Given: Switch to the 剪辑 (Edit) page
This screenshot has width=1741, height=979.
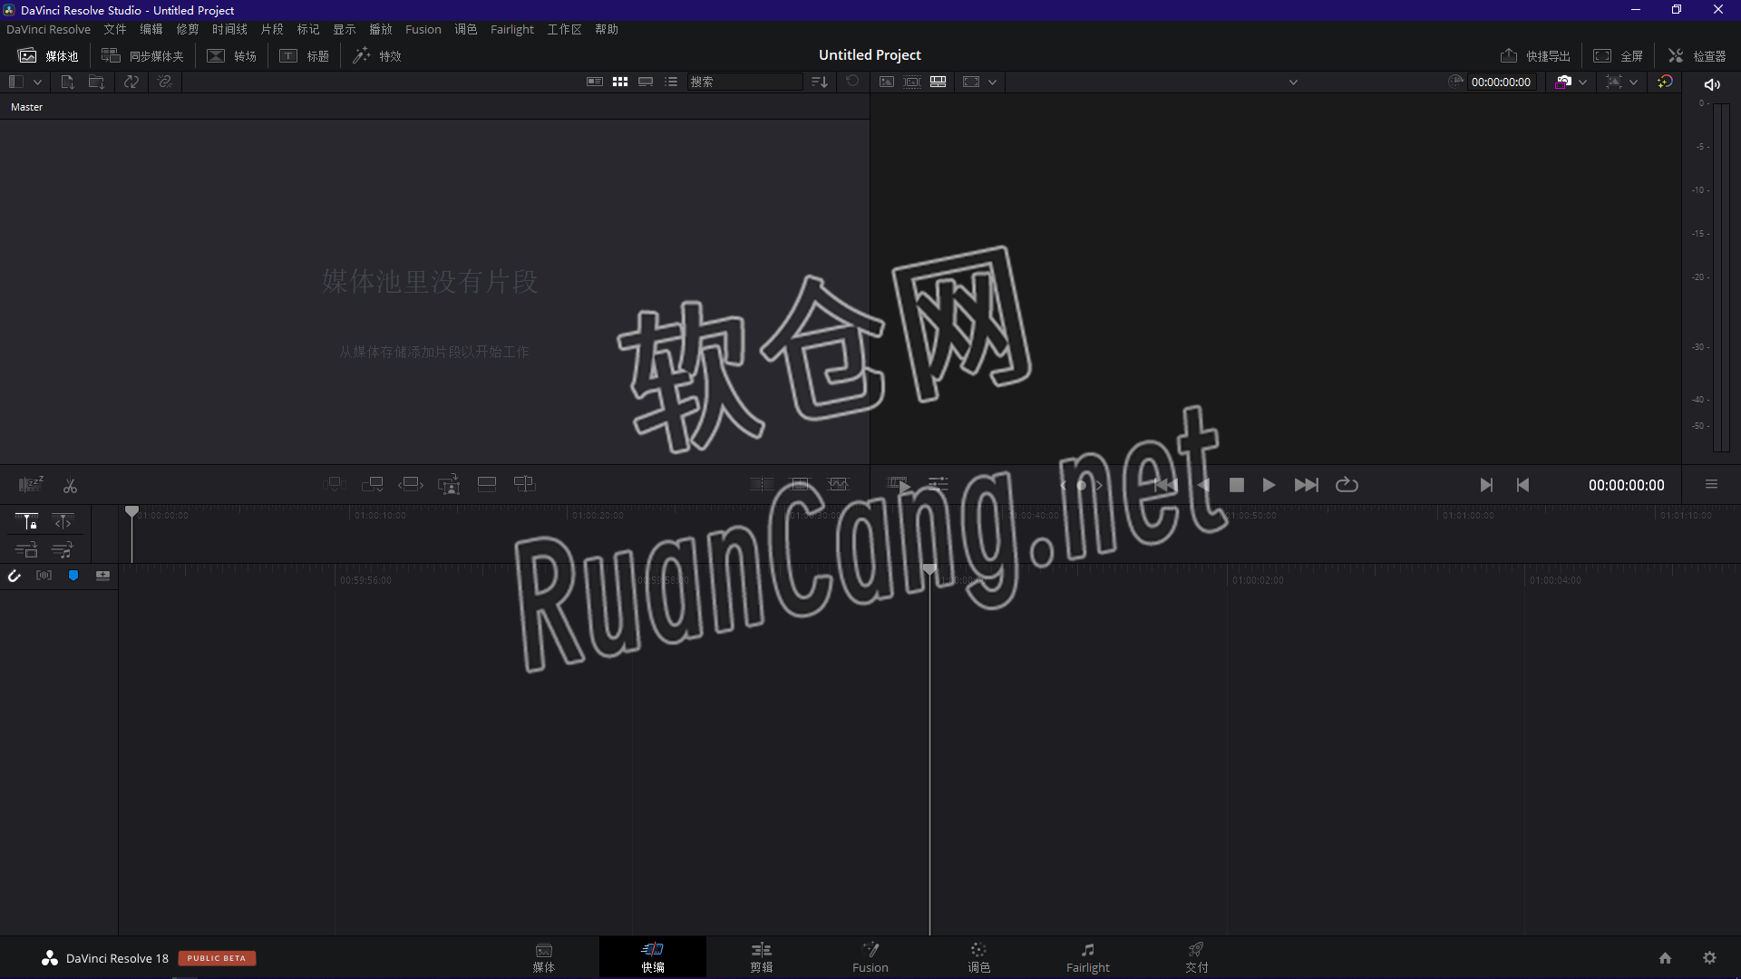Looking at the screenshot, I should click(762, 957).
